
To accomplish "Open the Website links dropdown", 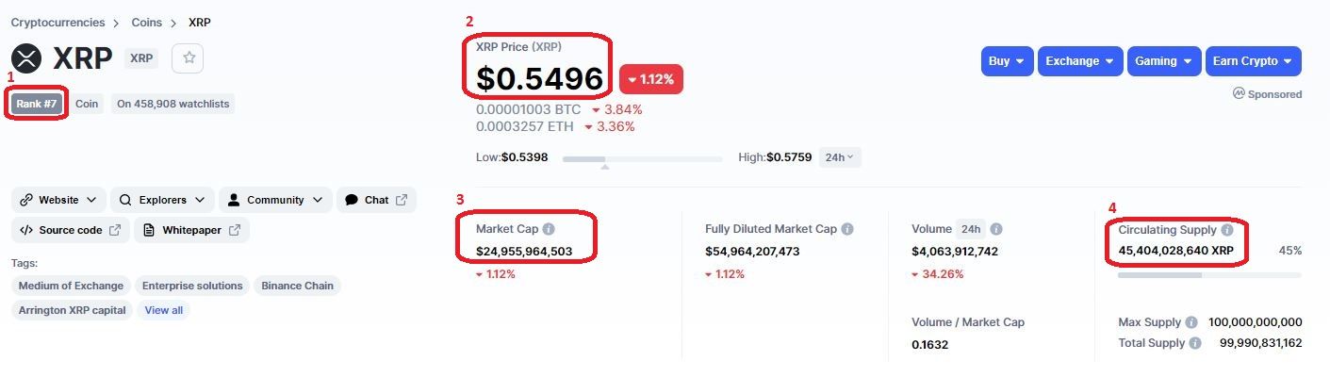I will 58,200.
